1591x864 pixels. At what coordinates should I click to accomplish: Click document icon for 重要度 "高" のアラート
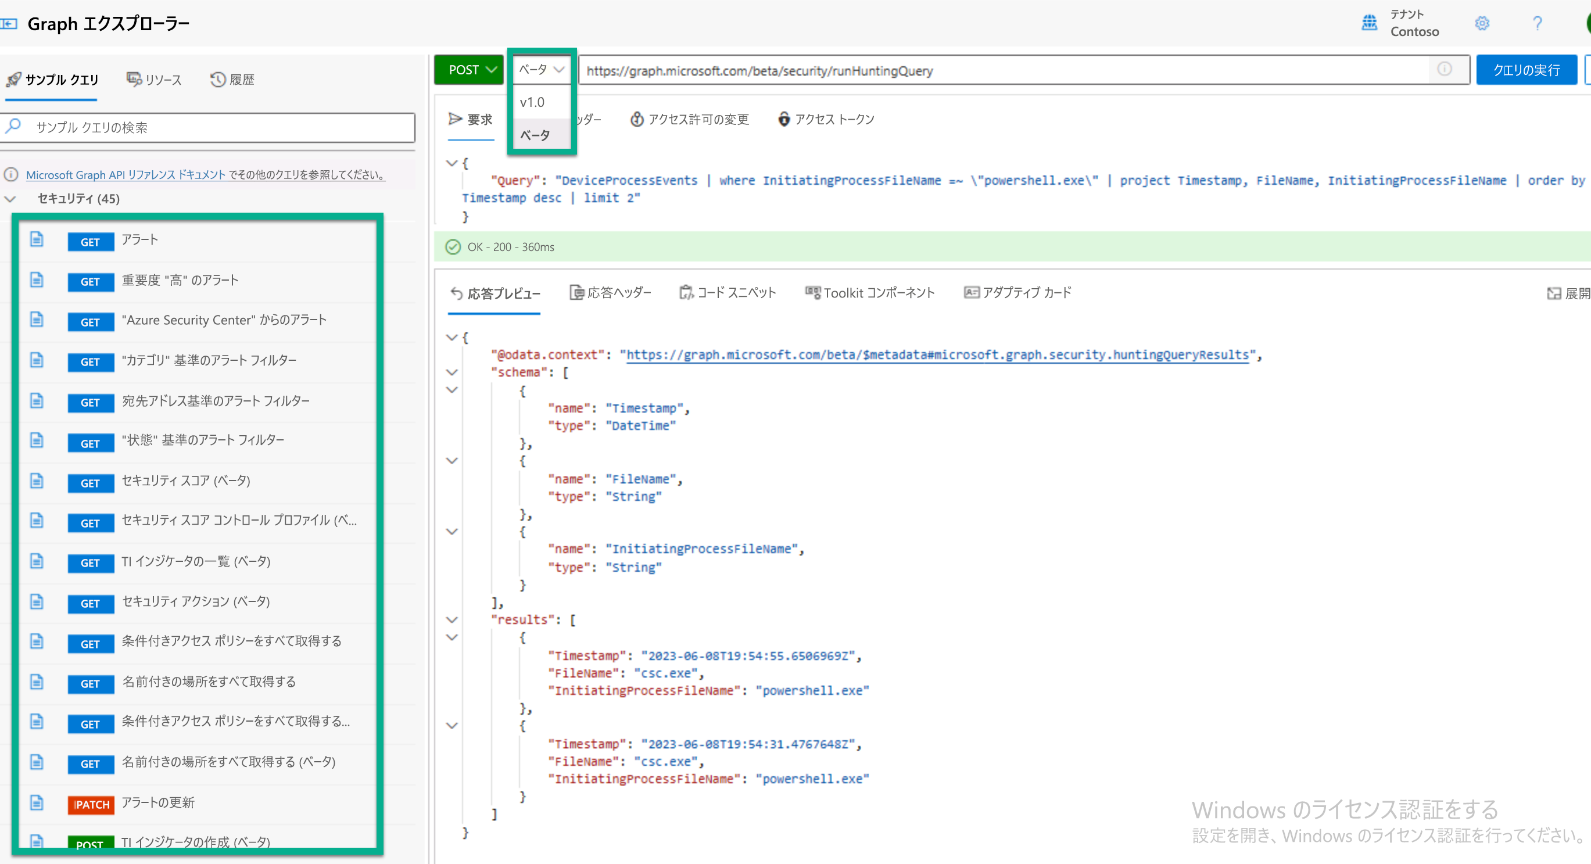click(x=37, y=279)
